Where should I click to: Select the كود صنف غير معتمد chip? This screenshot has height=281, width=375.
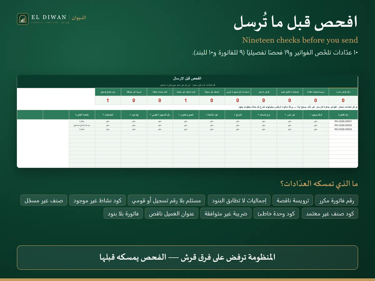click(x=330, y=214)
